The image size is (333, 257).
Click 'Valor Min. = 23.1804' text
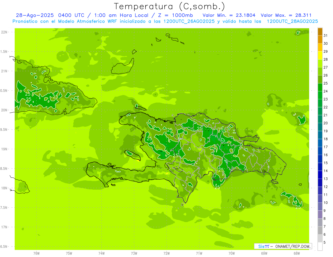click(229, 15)
